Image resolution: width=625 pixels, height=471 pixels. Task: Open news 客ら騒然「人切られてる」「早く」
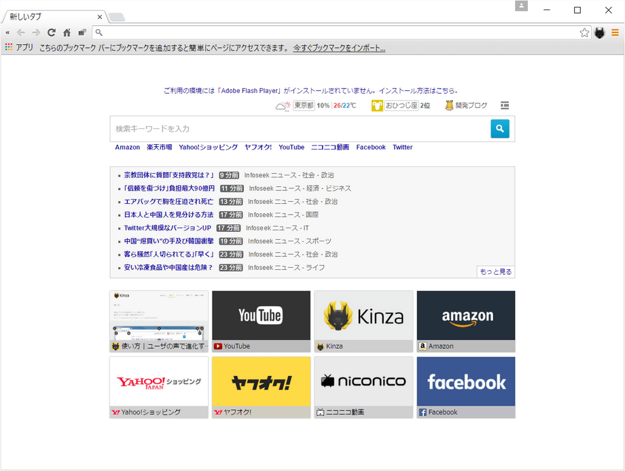(x=169, y=254)
